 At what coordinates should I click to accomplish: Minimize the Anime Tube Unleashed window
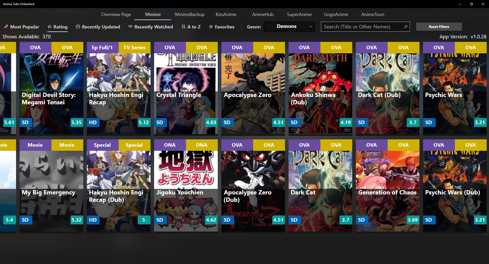pos(460,4)
